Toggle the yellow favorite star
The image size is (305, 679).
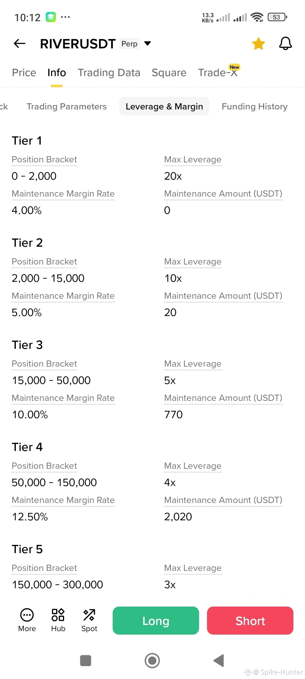[x=258, y=44]
